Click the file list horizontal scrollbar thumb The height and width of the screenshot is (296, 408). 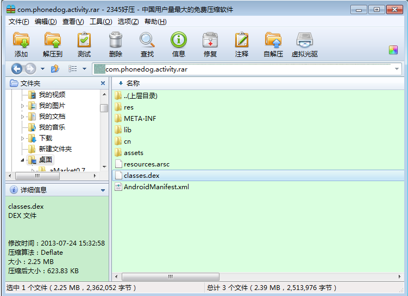[171, 277]
